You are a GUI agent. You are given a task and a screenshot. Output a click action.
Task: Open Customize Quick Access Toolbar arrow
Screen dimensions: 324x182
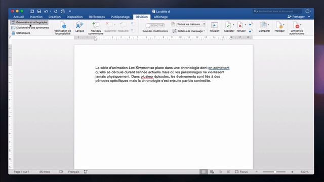(x=70, y=11)
